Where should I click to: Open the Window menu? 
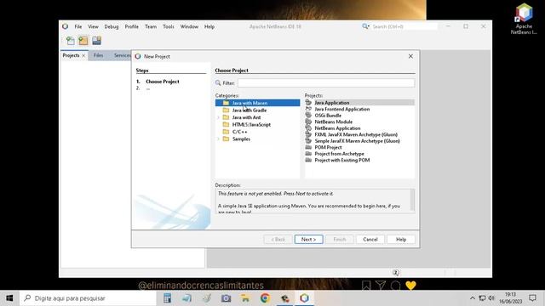point(189,26)
